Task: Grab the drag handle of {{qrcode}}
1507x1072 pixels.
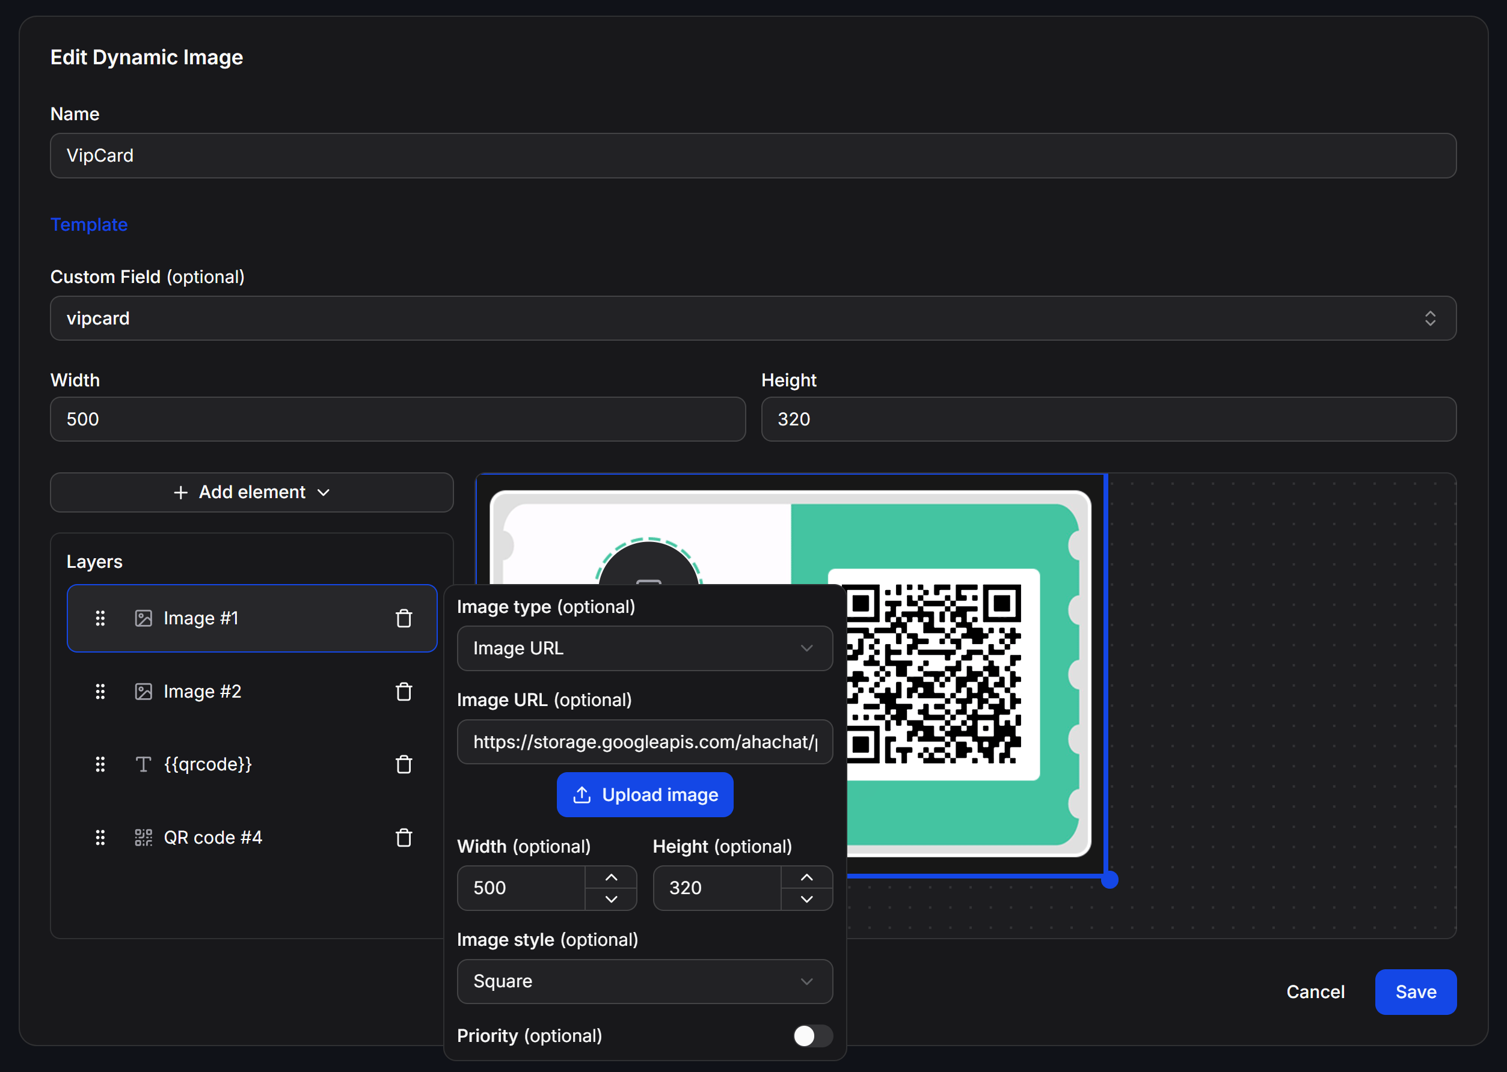Action: point(100,764)
